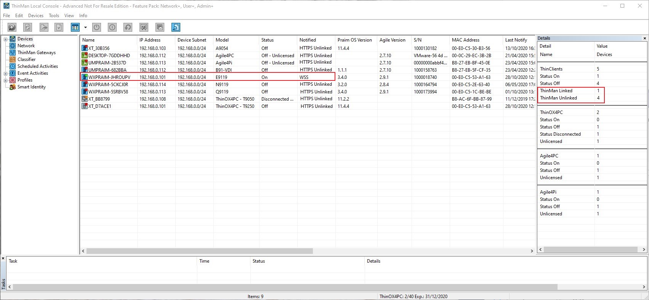The width and height of the screenshot is (649, 300).
Task: Click the document with checkmark toolbar icon
Action: pyautogui.click(x=59, y=27)
